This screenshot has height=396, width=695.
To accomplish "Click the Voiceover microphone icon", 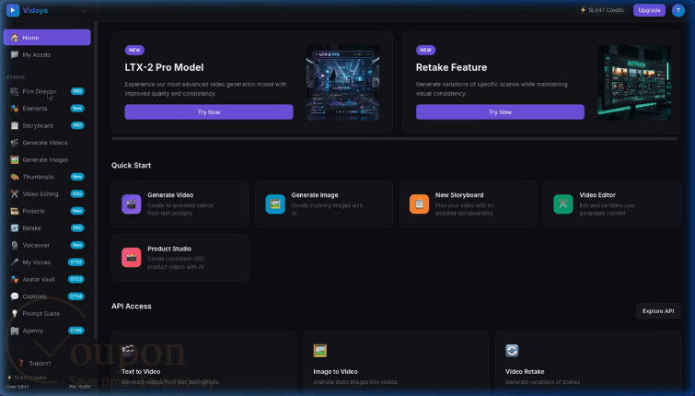I will [x=15, y=245].
